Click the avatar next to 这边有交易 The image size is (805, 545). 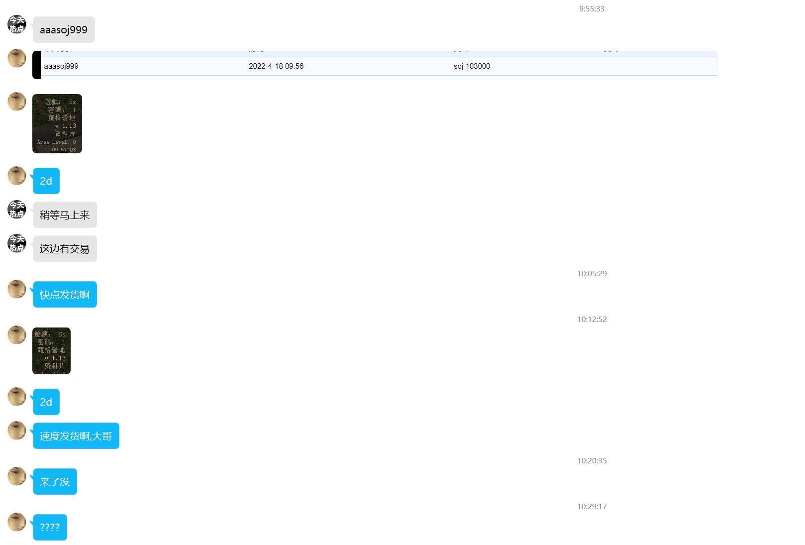click(x=17, y=243)
